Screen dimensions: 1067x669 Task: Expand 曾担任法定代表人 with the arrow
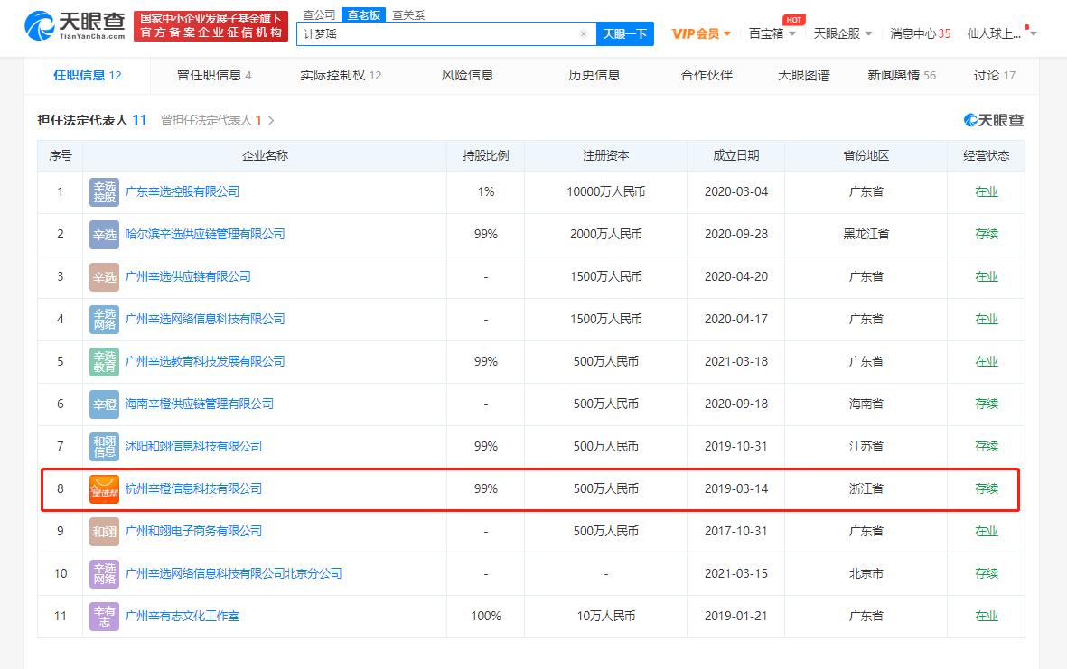[x=271, y=120]
